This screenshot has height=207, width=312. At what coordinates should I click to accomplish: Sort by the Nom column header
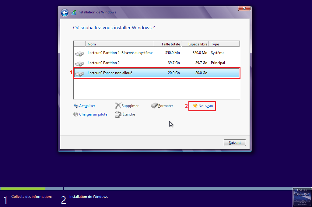120,44
